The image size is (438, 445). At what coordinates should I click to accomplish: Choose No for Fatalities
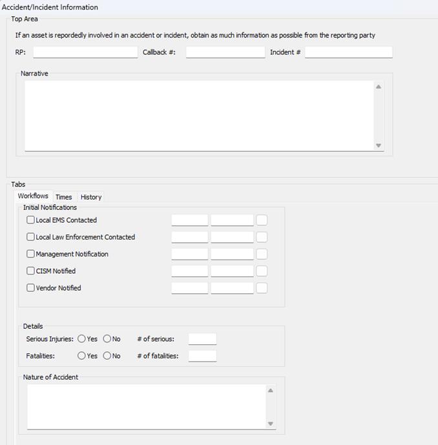(107, 356)
